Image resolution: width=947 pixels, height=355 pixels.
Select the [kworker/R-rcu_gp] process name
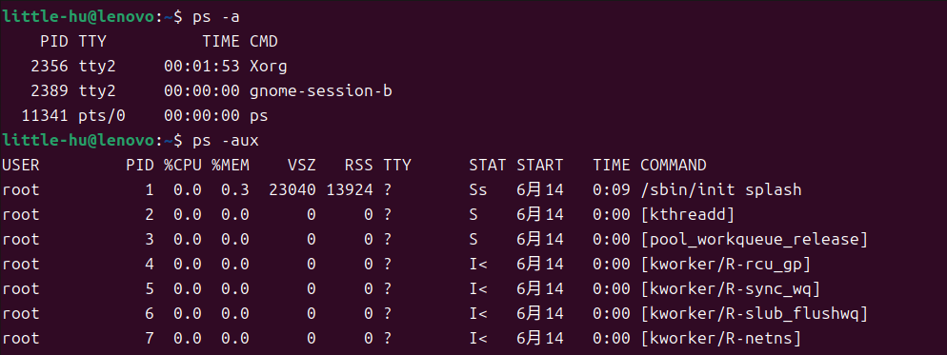(725, 265)
